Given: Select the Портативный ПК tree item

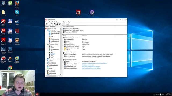Looking at the screenshot, I should click(x=54, y=41).
